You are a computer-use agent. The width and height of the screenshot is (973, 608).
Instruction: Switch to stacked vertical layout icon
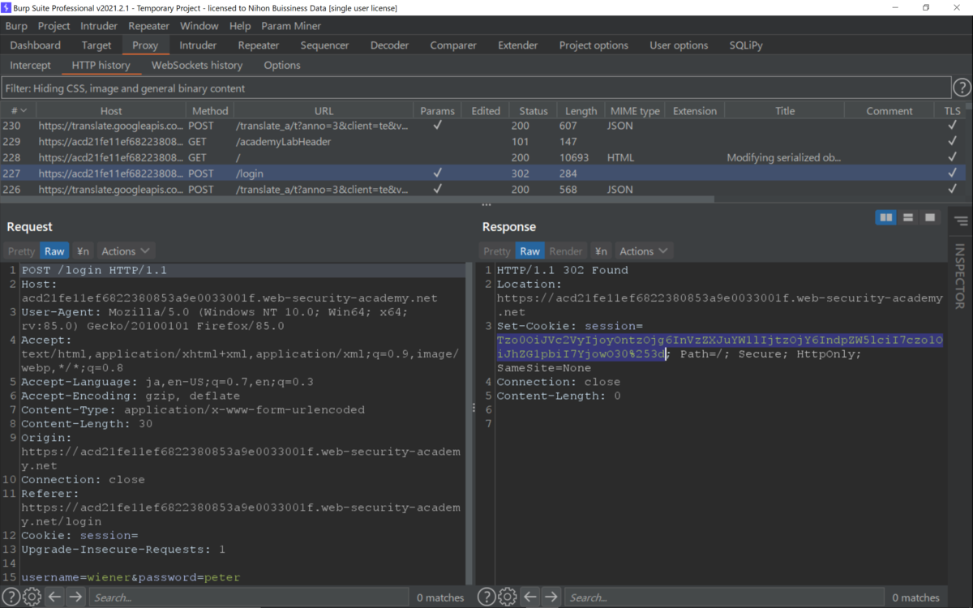click(908, 218)
